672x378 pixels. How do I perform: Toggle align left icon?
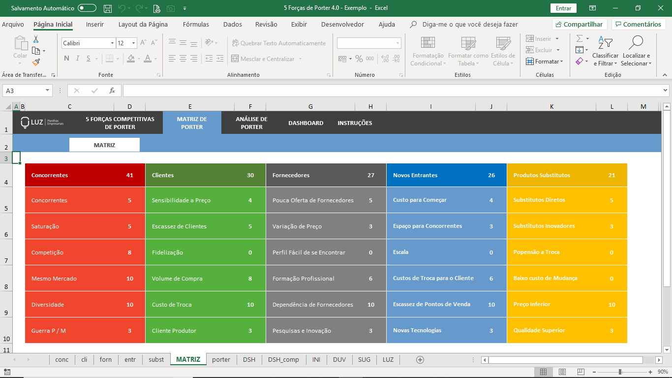click(x=172, y=59)
